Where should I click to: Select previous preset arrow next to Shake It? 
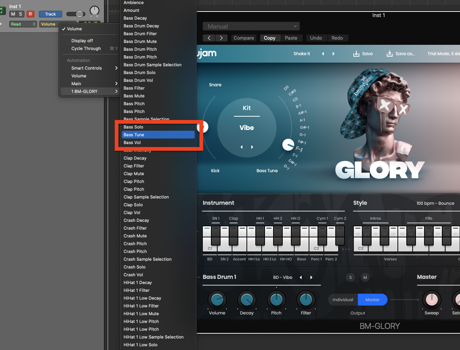point(323,54)
